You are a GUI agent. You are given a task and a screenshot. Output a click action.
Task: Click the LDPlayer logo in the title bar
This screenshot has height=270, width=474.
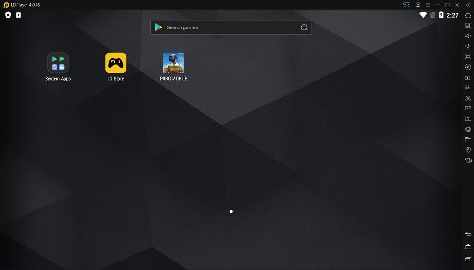[6, 5]
